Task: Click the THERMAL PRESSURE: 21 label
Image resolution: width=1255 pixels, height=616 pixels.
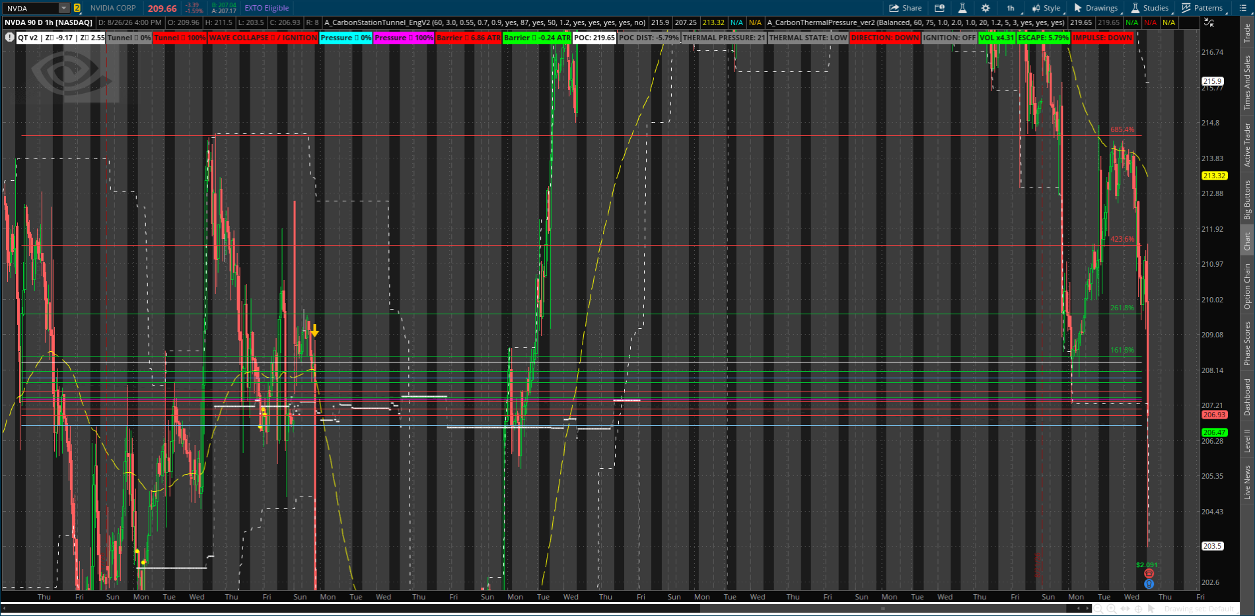Action: pyautogui.click(x=724, y=38)
